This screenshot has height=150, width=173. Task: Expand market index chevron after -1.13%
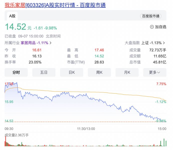click(x=164, y=43)
